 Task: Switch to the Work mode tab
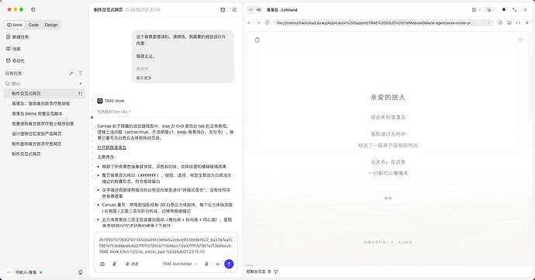coord(15,25)
